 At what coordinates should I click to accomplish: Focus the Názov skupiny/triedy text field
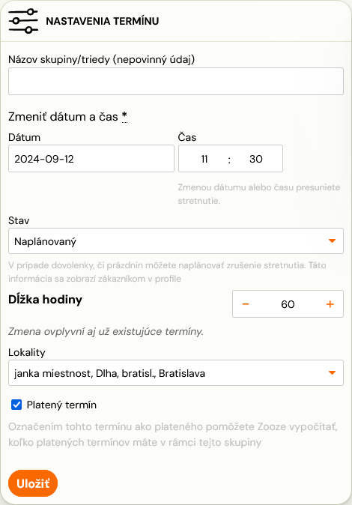176,81
